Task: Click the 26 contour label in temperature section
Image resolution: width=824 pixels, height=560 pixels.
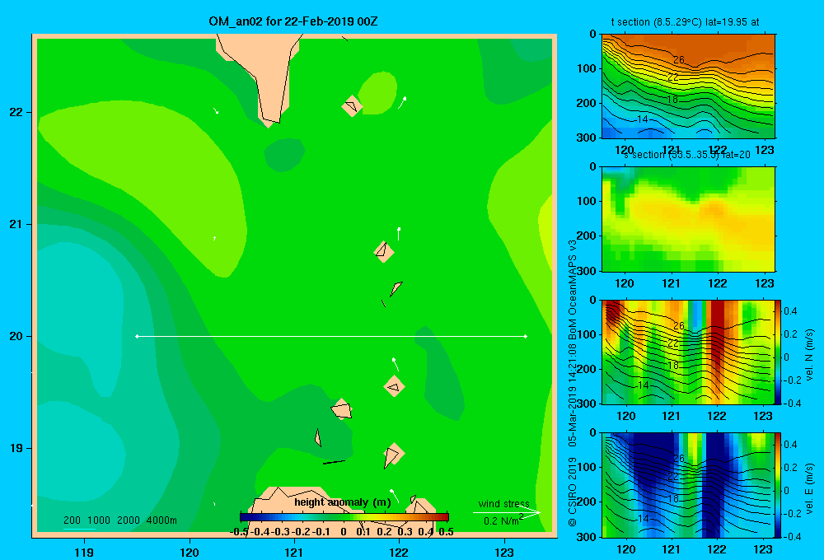Action: click(678, 60)
